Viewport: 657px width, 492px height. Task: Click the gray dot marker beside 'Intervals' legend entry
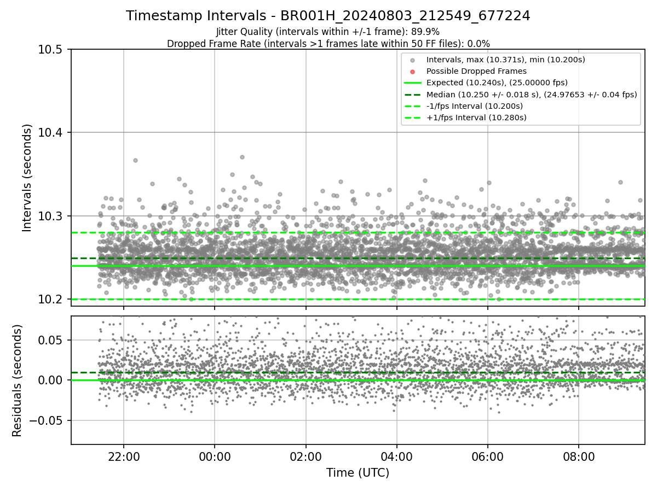point(413,60)
